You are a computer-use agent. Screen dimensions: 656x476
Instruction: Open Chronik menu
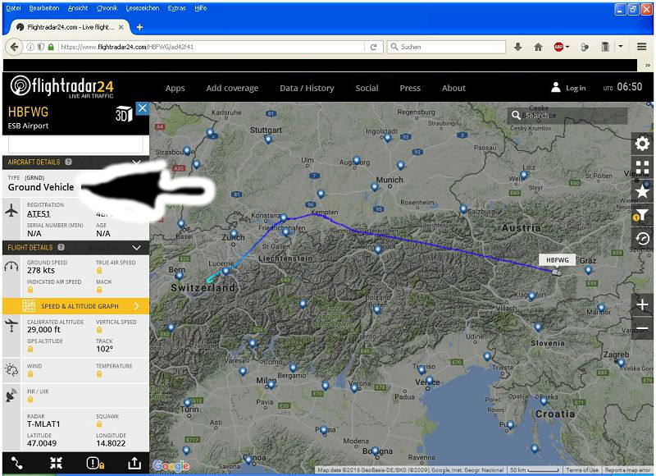[x=107, y=8]
